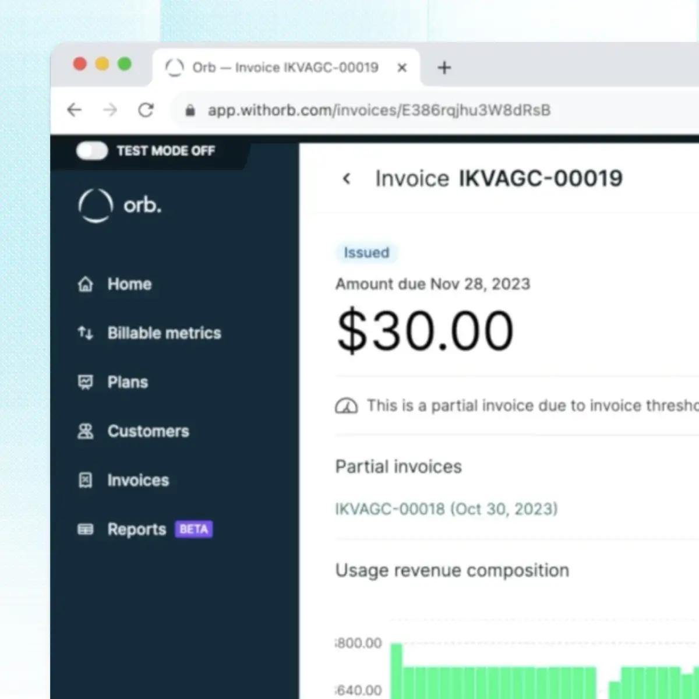Screen dimensions: 699x699
Task: Click the Billable metrics arrows icon
Action: [x=86, y=333]
